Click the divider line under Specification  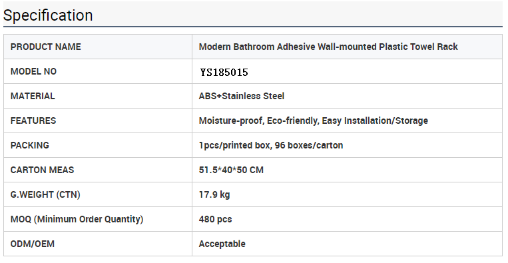coord(253,26)
